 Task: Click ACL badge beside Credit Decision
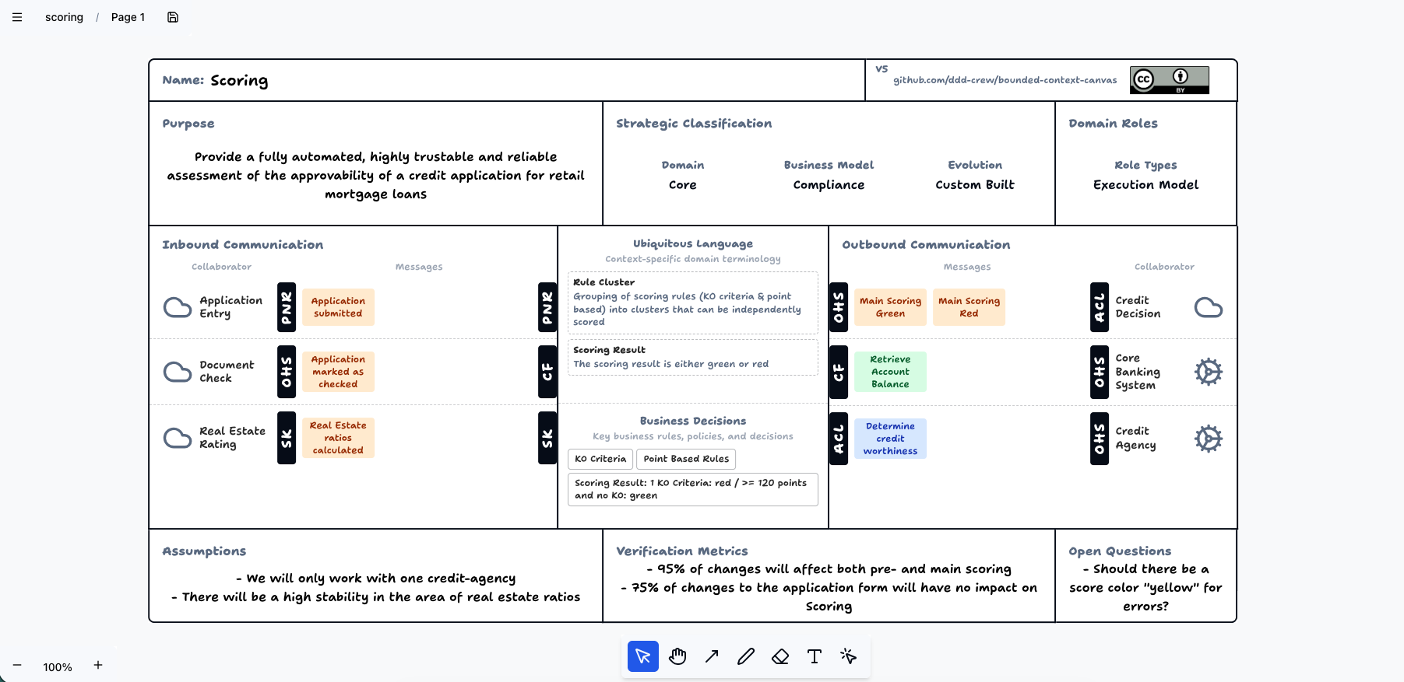(x=1100, y=307)
